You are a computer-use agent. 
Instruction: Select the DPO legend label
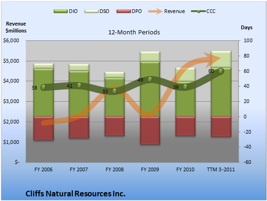[x=137, y=11]
